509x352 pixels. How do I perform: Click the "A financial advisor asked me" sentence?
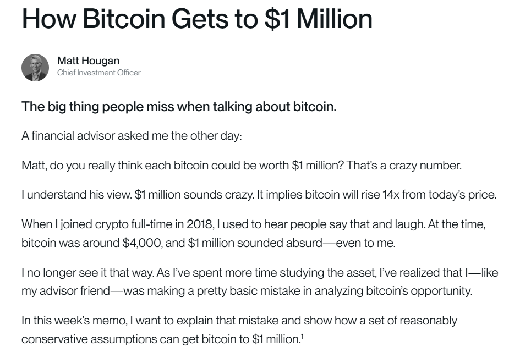pos(132,136)
